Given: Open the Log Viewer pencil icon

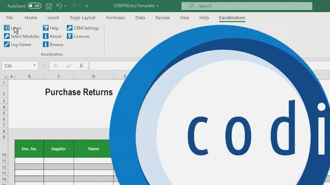Looking at the screenshot, I should pos(7,44).
